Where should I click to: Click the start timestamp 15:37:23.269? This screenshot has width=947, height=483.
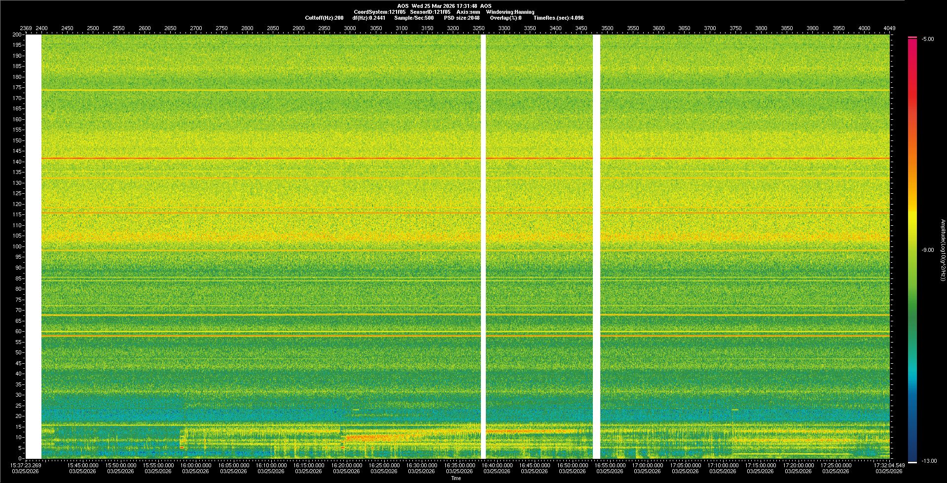click(x=27, y=465)
